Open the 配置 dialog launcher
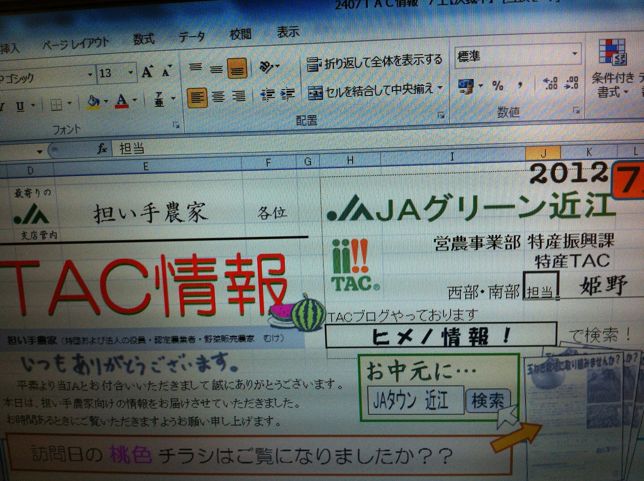644x481 pixels. [x=441, y=116]
